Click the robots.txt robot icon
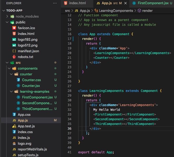Viewport: 174px width, 157px height. click(x=14, y=57)
